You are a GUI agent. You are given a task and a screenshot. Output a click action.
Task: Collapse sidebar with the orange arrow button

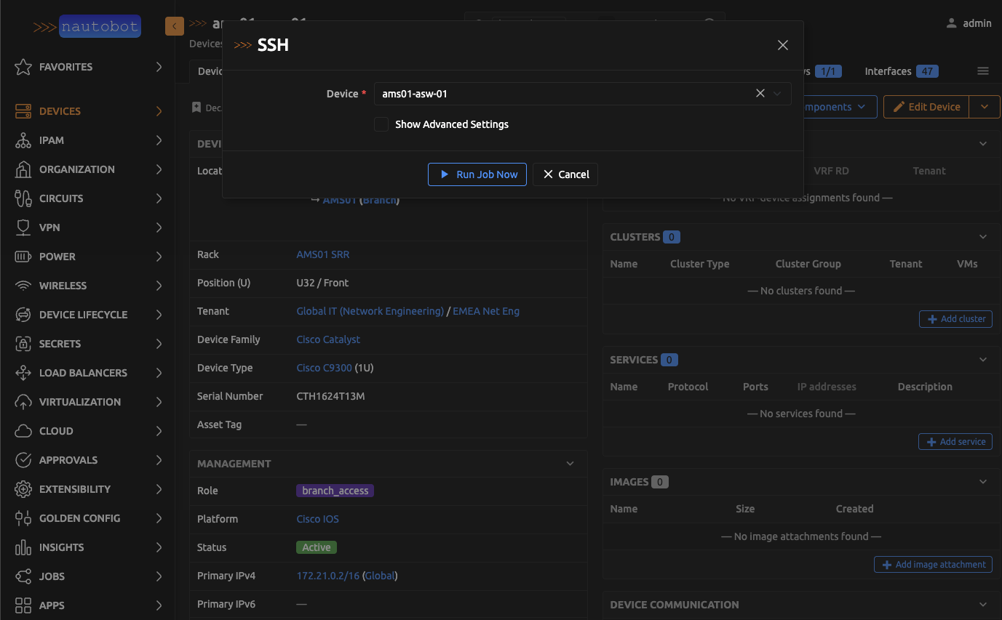click(x=174, y=26)
